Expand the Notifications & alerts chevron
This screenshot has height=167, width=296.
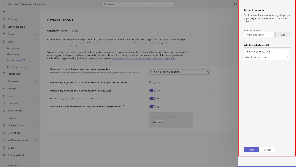tap(36, 140)
